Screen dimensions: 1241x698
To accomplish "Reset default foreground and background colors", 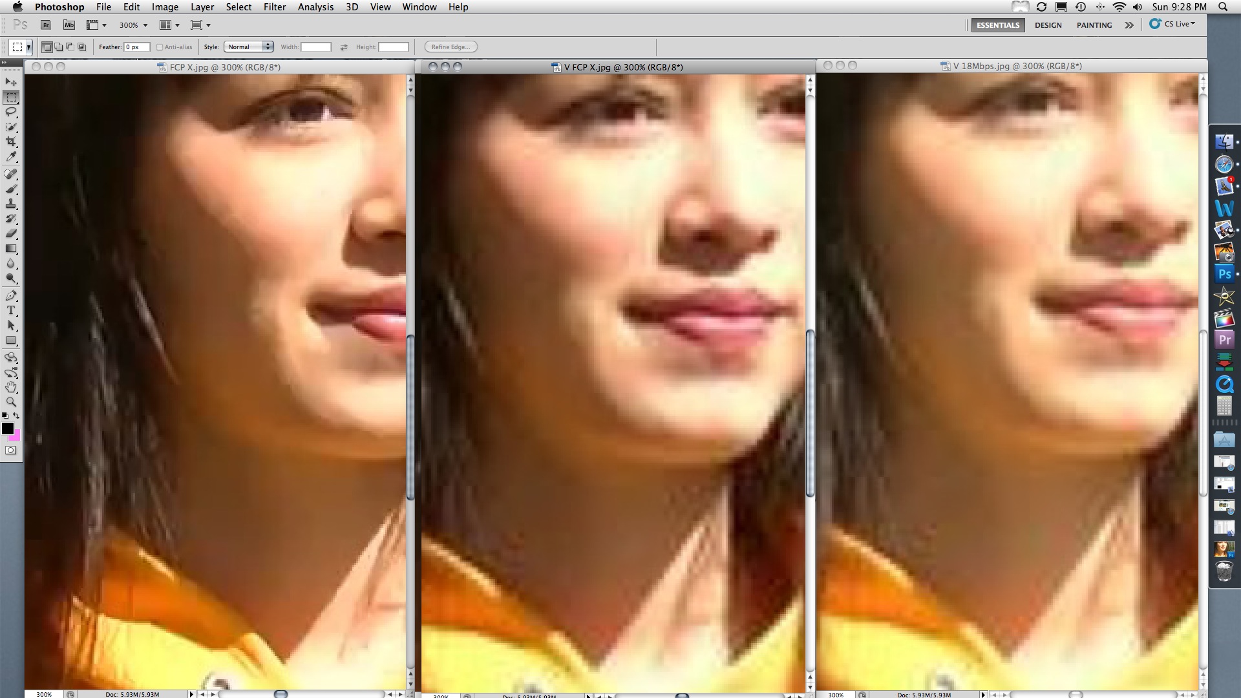I will pyautogui.click(x=5, y=416).
